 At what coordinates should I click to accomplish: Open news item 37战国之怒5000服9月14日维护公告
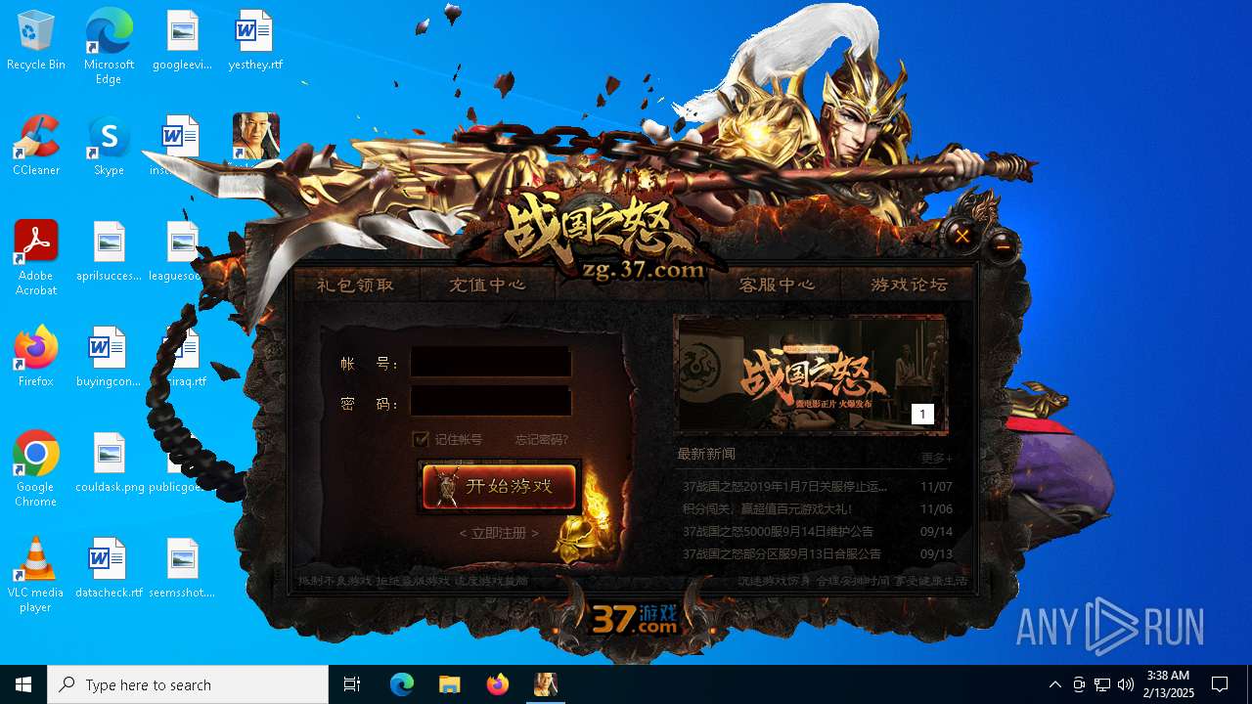click(x=778, y=531)
